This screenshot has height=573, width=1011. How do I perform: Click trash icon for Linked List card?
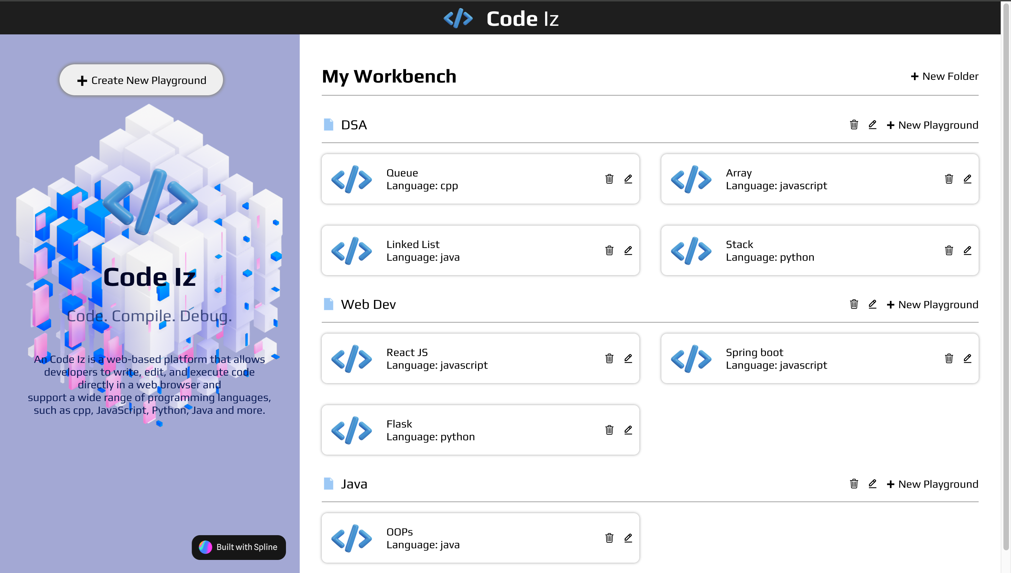click(x=609, y=251)
